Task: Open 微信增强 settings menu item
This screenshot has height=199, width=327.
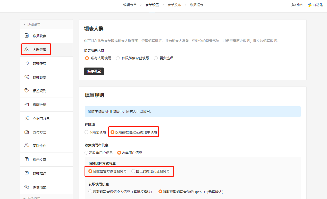Action: coord(46,187)
